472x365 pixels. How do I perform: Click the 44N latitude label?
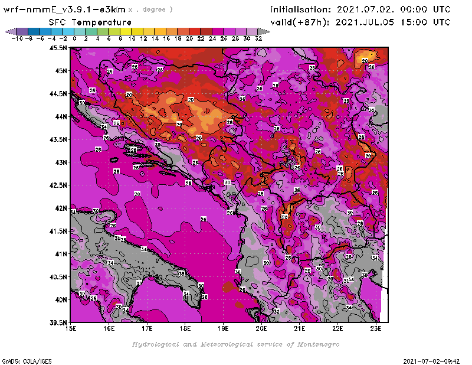pos(61,116)
